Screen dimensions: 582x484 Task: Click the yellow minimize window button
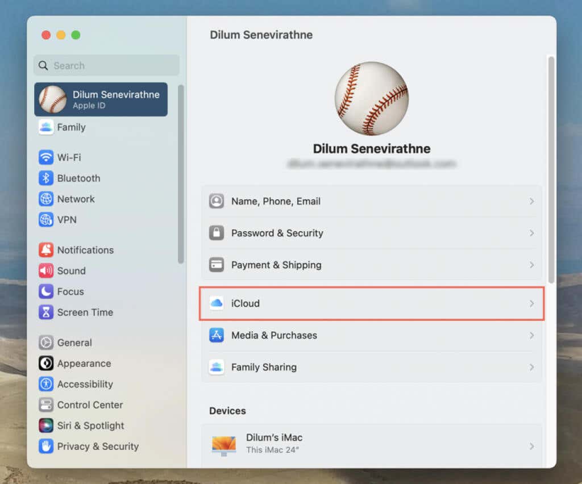point(61,35)
